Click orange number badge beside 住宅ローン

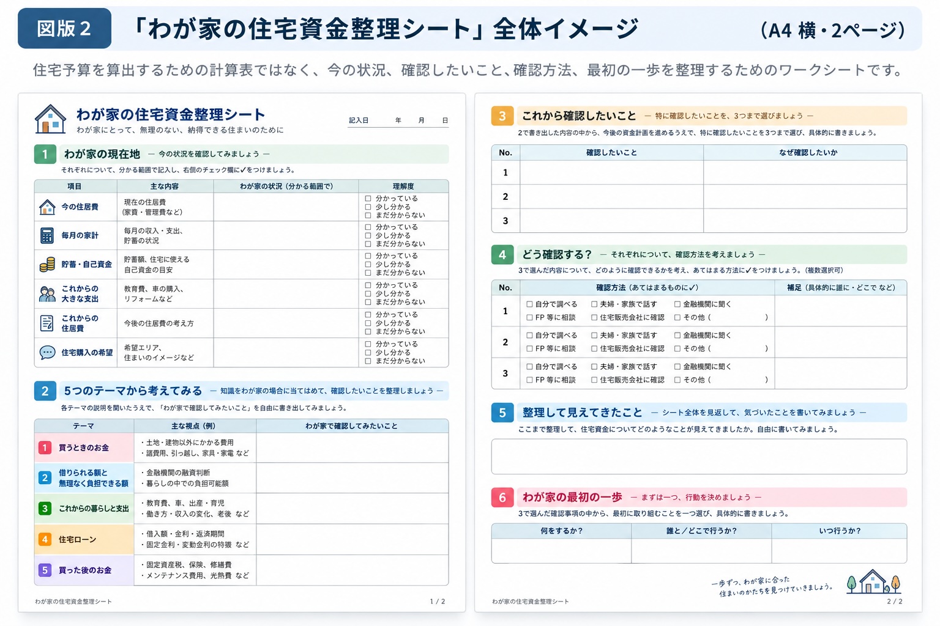pyautogui.click(x=45, y=539)
